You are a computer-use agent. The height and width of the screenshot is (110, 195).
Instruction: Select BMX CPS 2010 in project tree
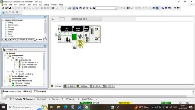[x=30, y=62]
